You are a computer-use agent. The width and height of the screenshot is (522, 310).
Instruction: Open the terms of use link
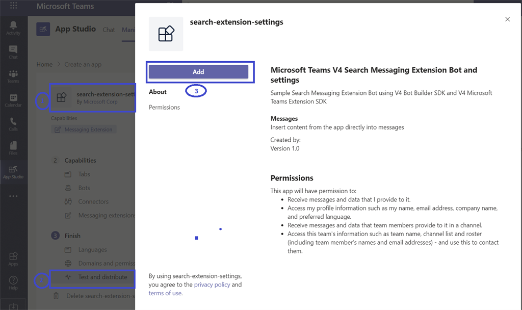click(164, 293)
